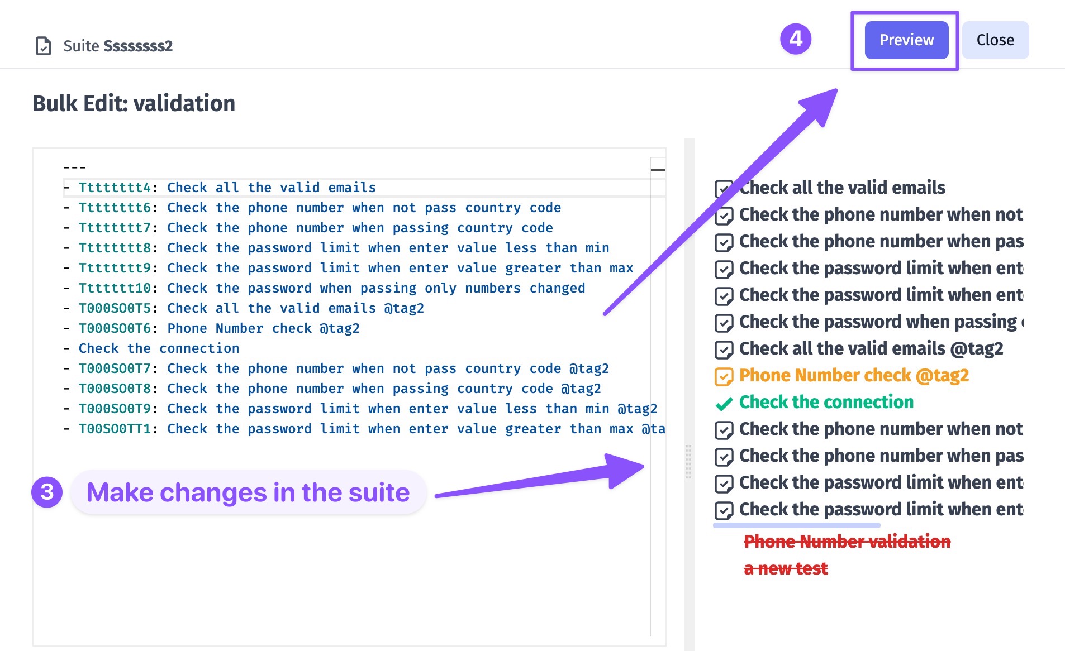Click the Preview button
Viewport: 1065px width, 651px height.
click(906, 40)
